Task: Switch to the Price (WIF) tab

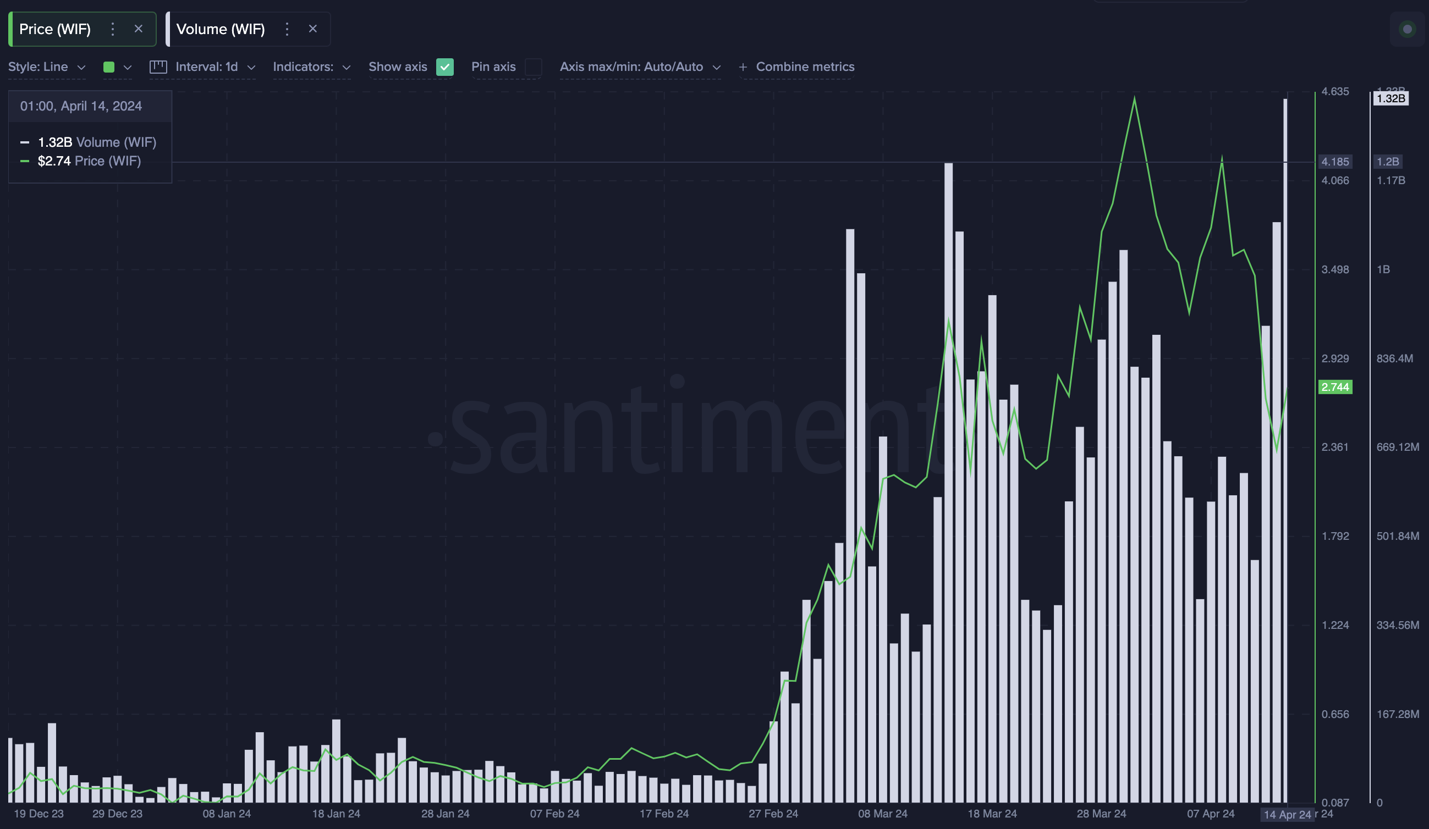Action: 55,29
